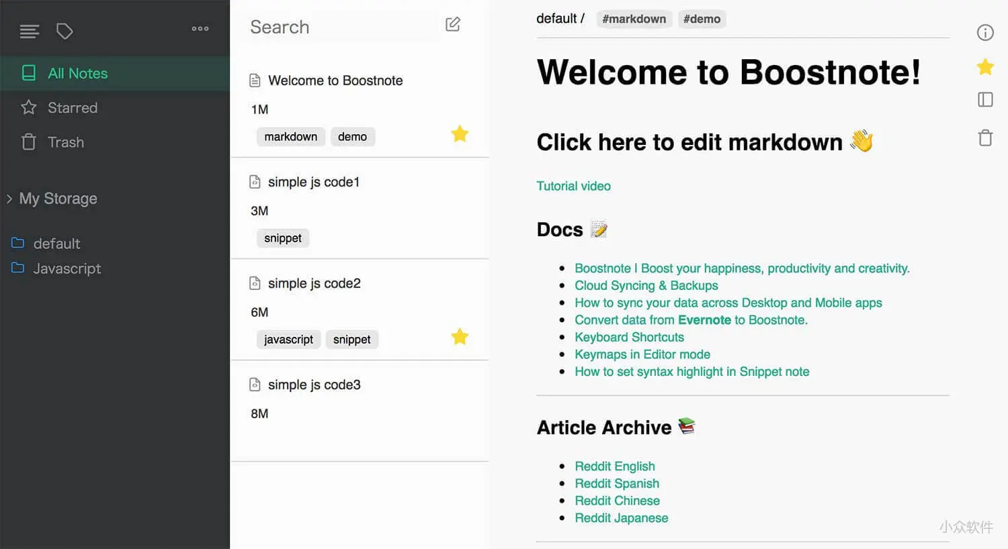Open the simple js code1 note

pos(314,182)
